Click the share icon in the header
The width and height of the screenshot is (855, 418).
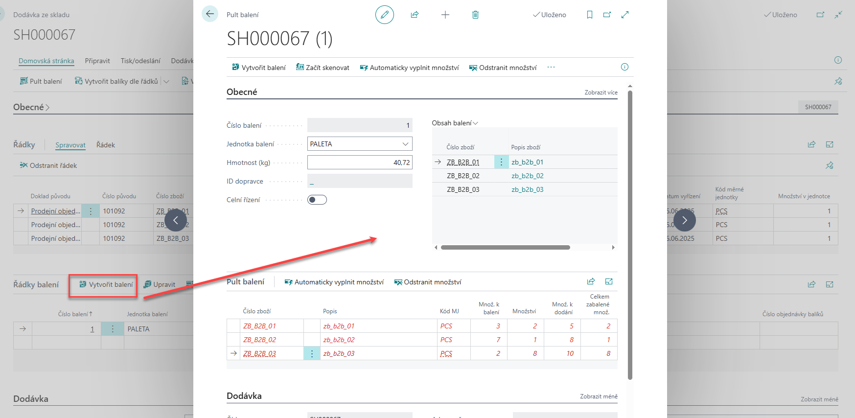click(415, 15)
